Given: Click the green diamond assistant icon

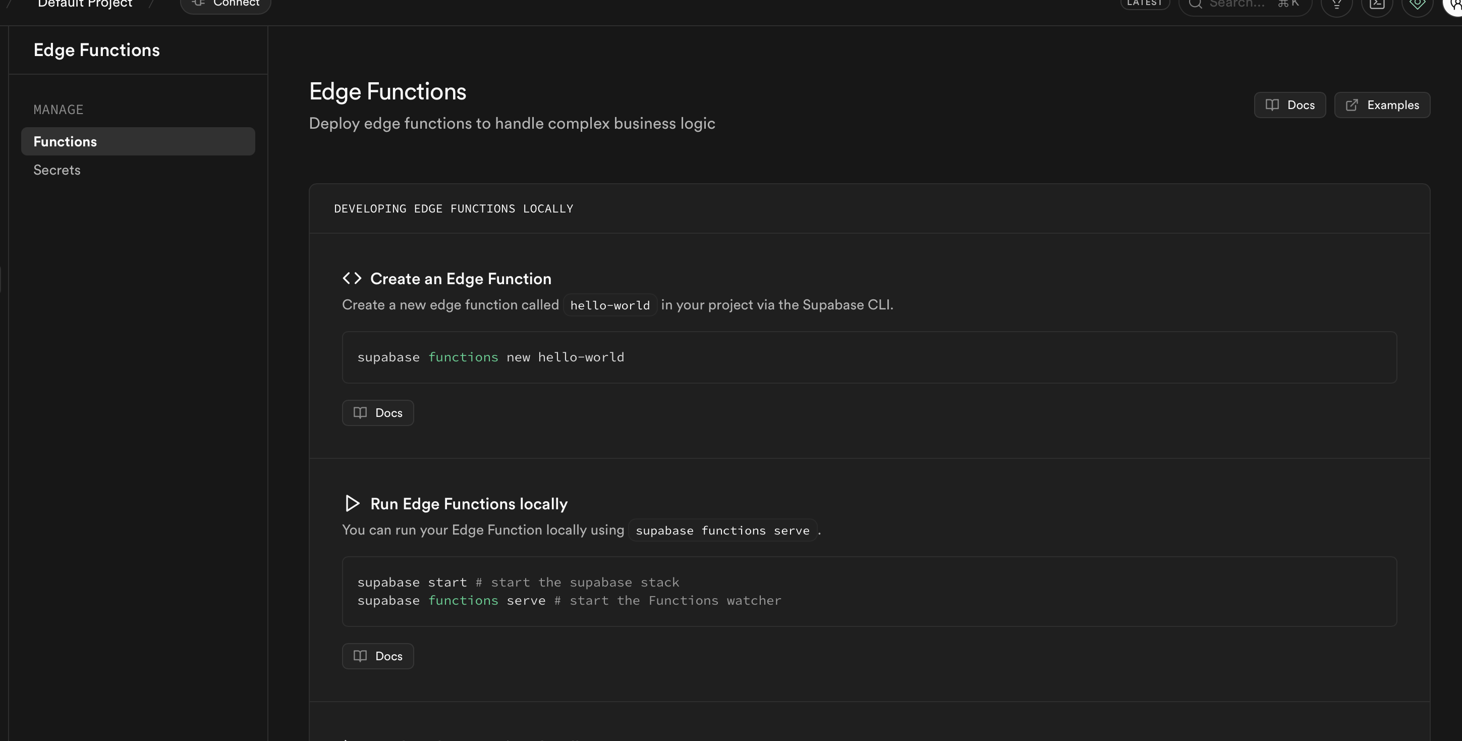Looking at the screenshot, I should pyautogui.click(x=1417, y=5).
